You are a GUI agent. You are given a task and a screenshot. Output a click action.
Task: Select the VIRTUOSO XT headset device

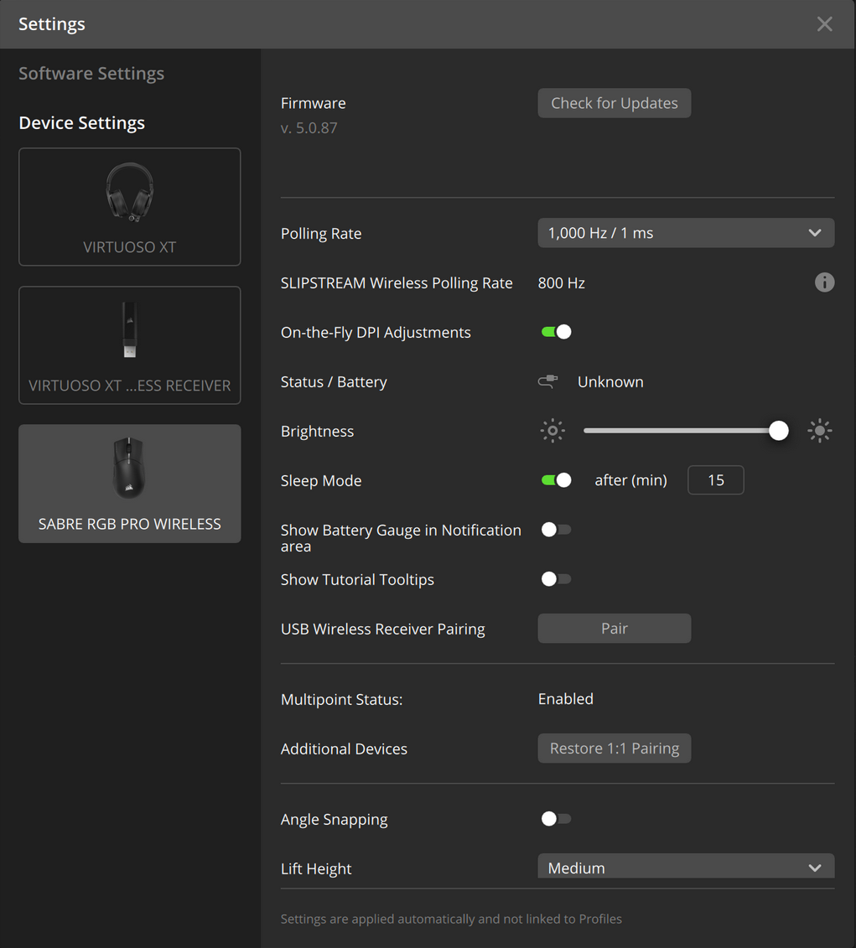tap(129, 206)
